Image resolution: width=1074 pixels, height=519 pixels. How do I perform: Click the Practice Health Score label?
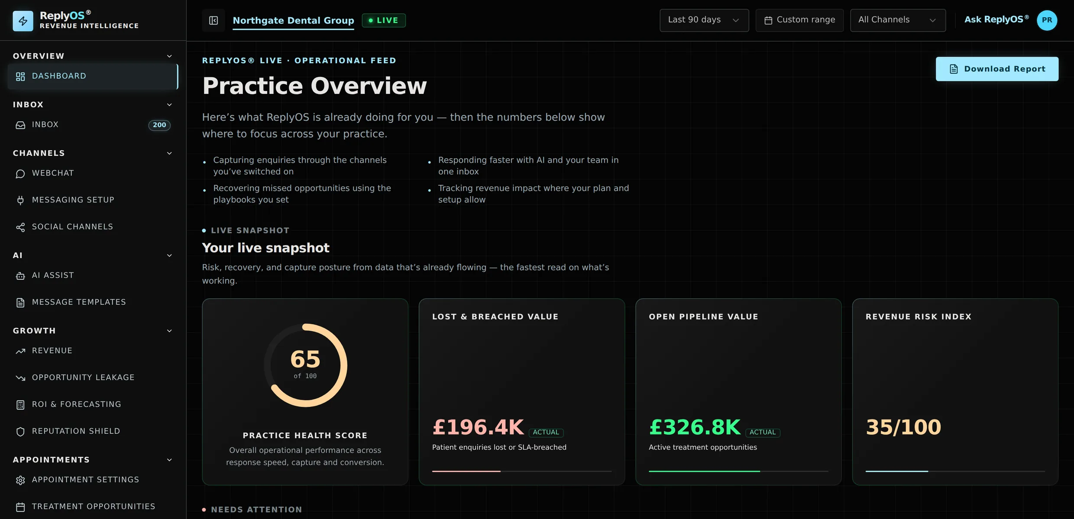point(305,435)
